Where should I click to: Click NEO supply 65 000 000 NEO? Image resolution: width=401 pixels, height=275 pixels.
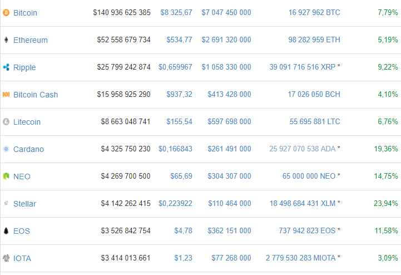click(x=309, y=176)
